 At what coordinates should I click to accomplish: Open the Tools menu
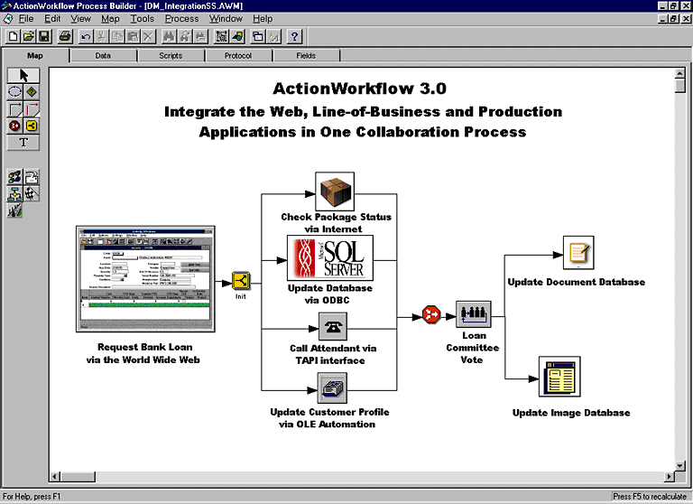[142, 19]
